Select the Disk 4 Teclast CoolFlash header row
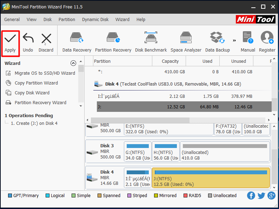 [182, 84]
